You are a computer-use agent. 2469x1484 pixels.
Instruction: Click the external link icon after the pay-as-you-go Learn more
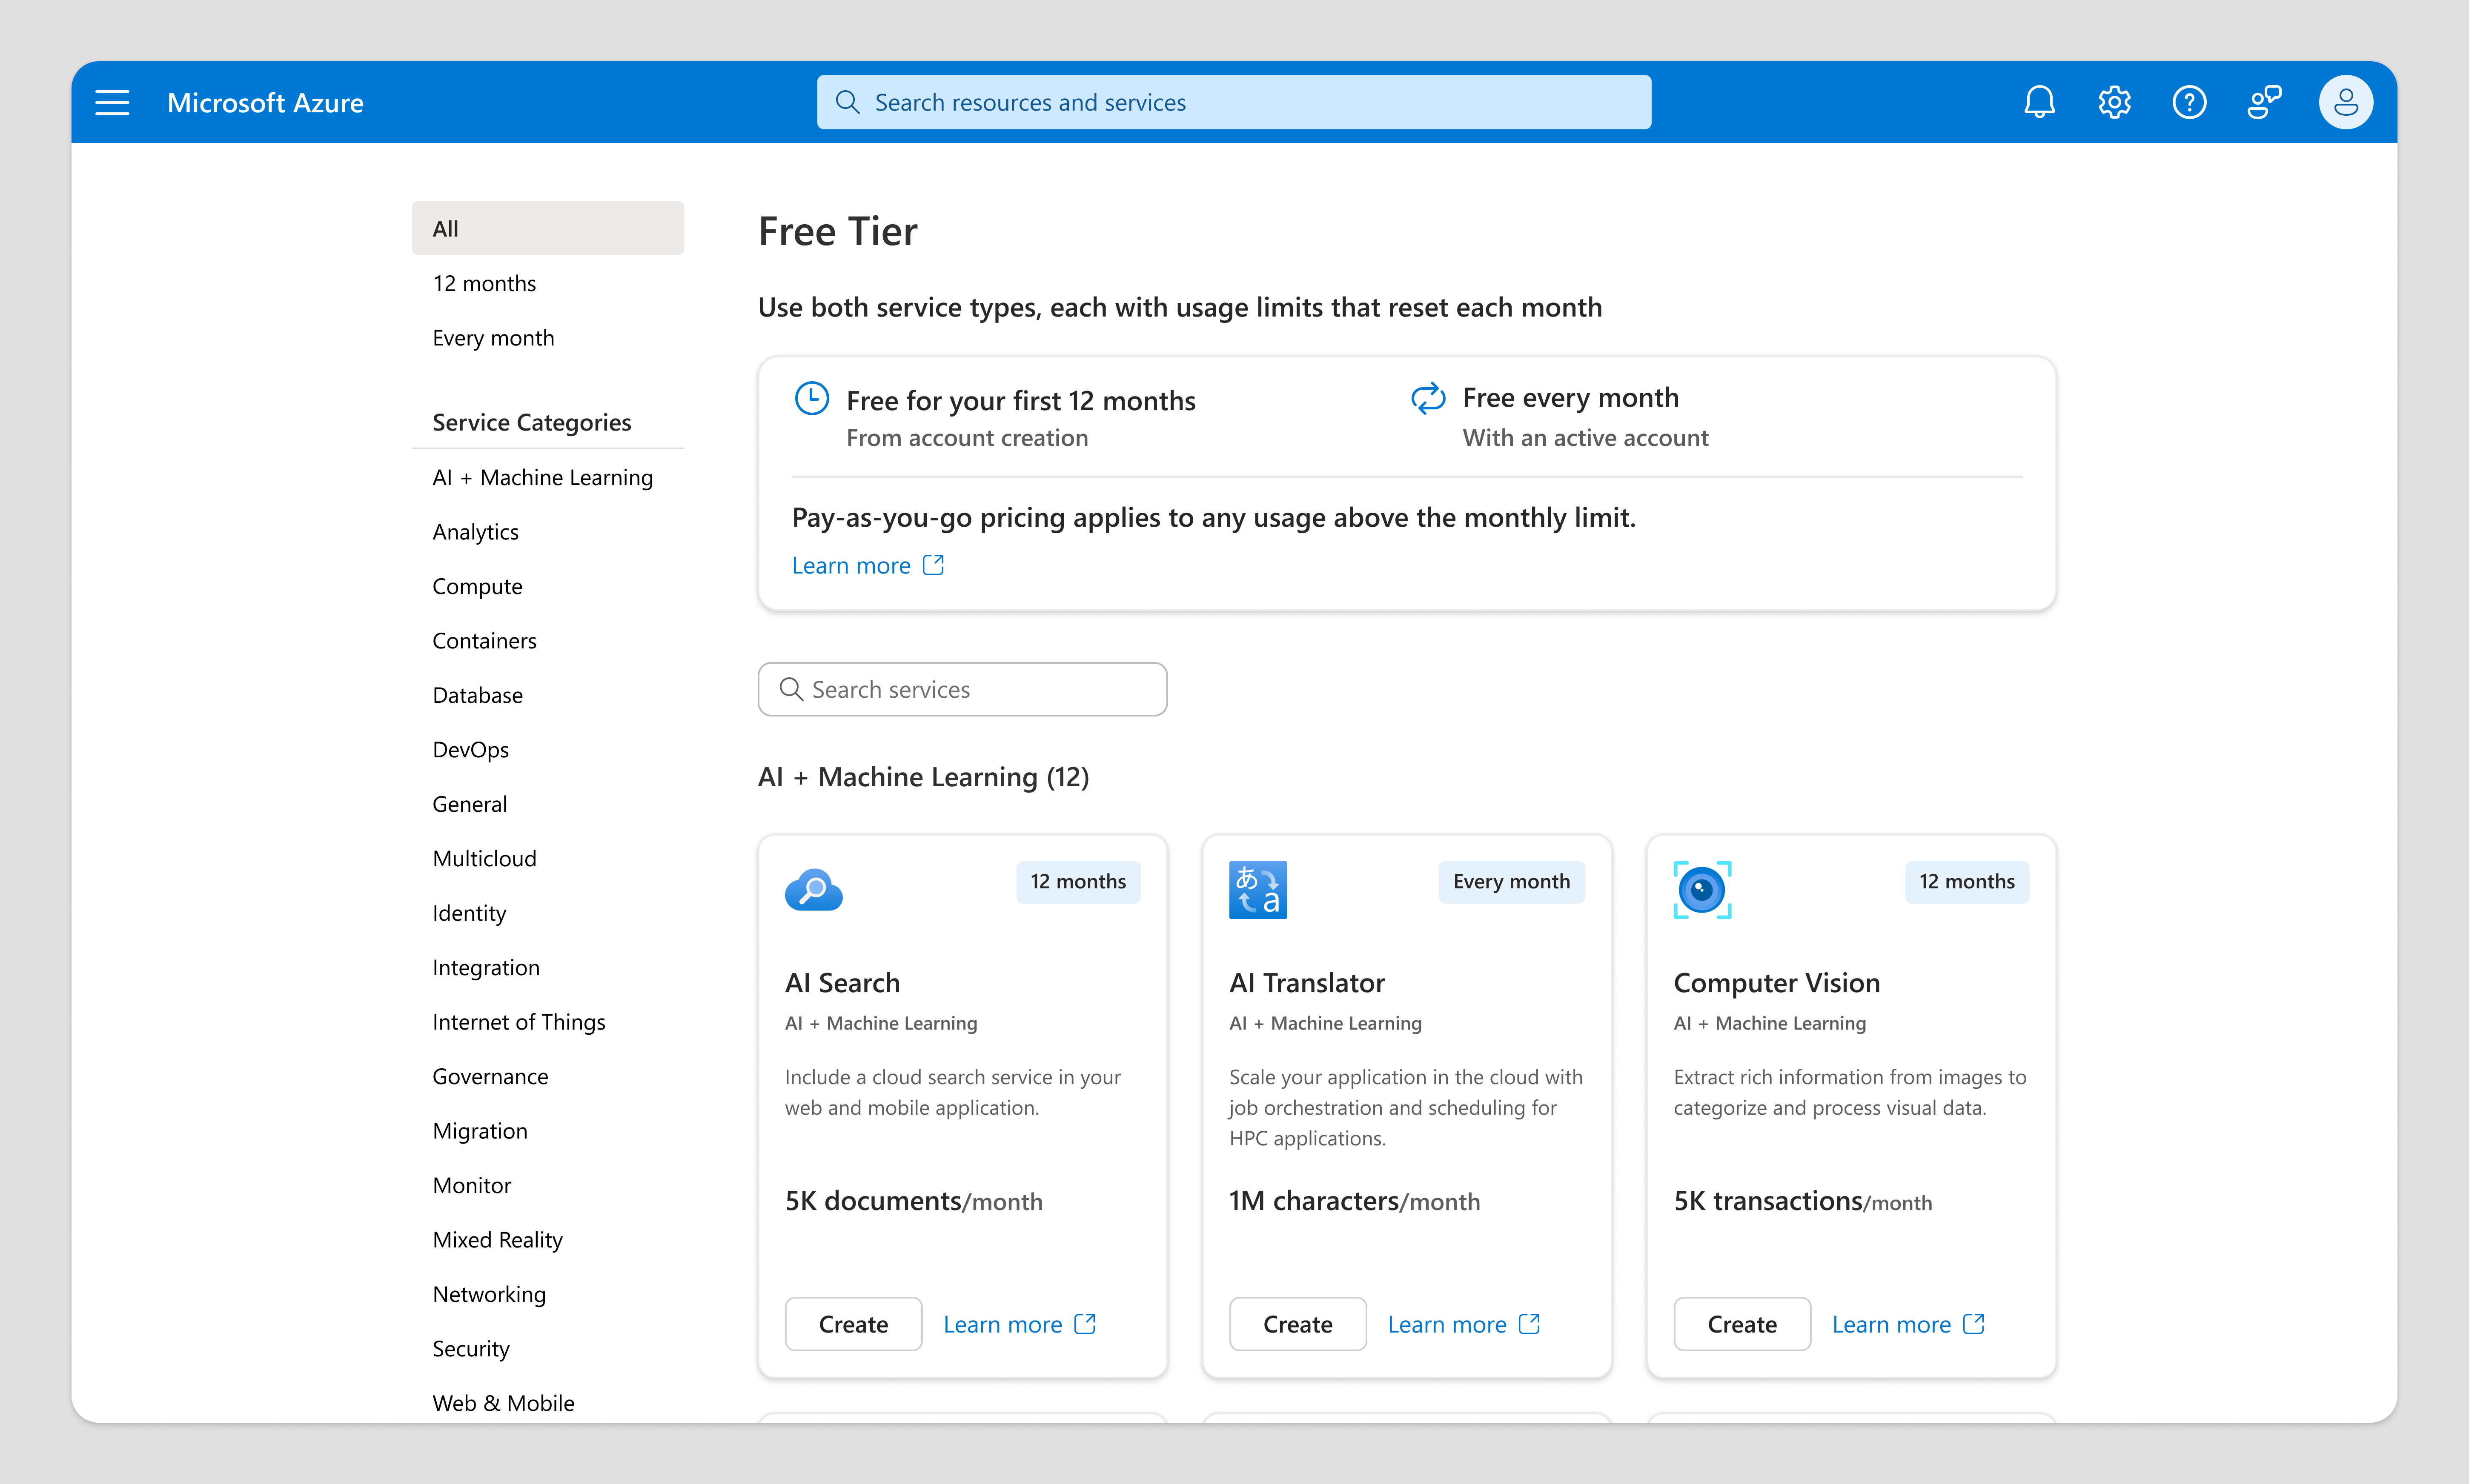[934, 565]
